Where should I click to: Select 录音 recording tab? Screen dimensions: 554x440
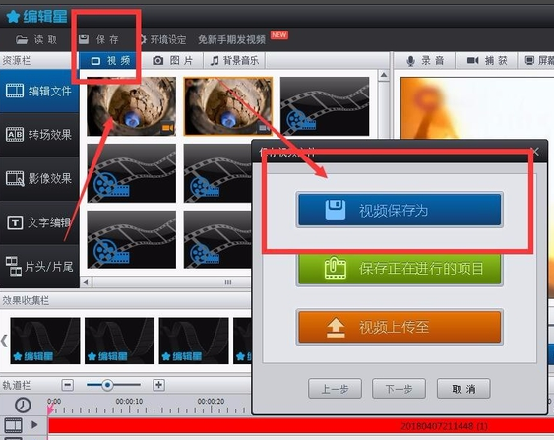coord(425,61)
